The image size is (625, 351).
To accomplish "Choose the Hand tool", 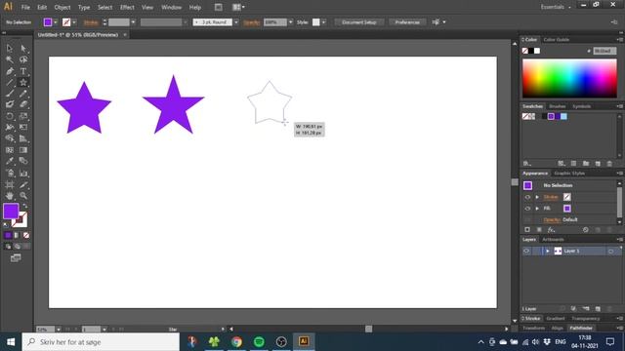I will coord(10,196).
